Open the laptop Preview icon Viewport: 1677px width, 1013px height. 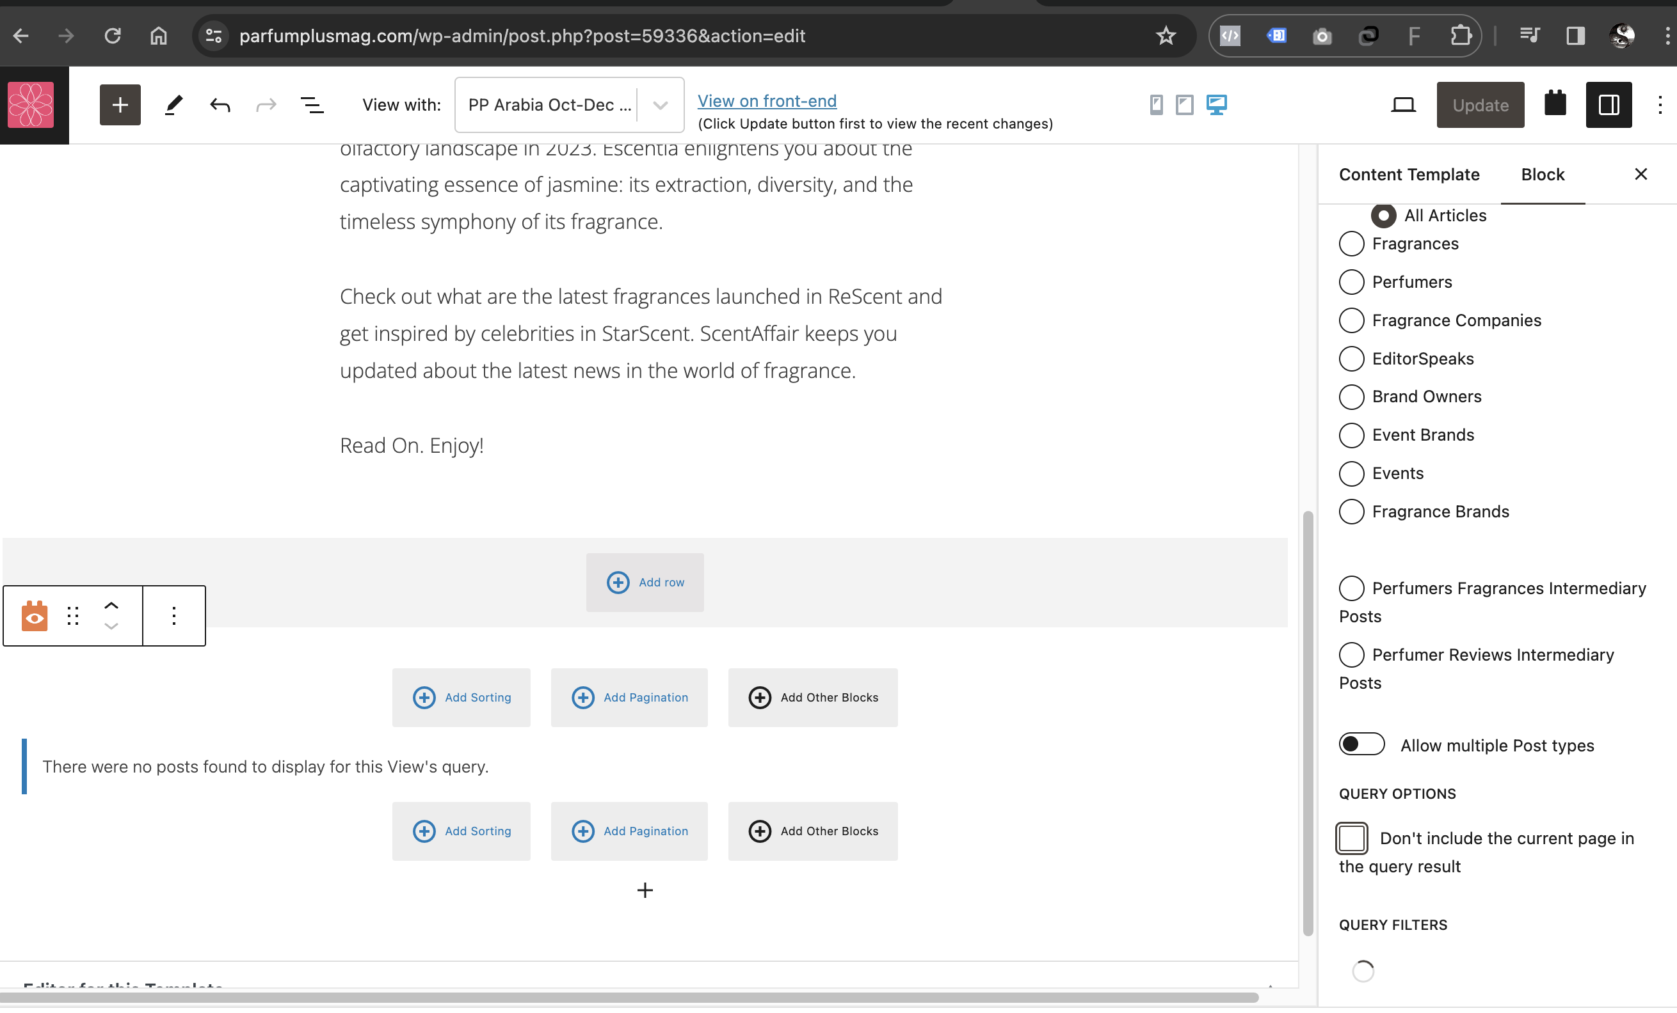click(1404, 105)
